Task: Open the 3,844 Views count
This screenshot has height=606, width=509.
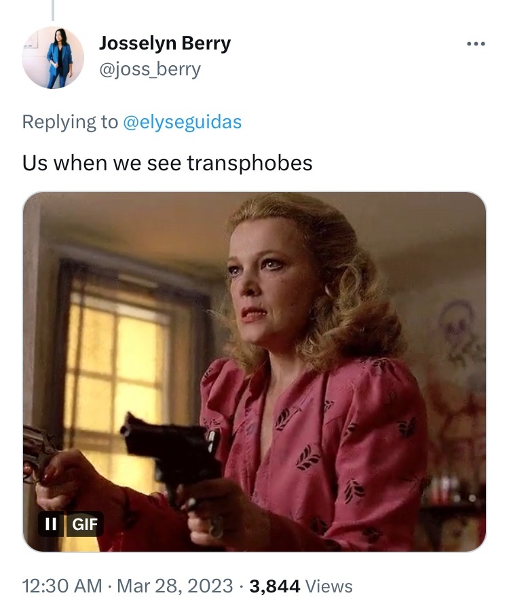Action: (x=301, y=586)
